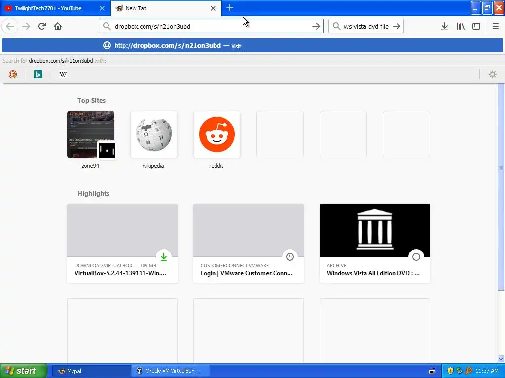Switch to Oracle VM VirtualBox taskbar button

pos(170,371)
